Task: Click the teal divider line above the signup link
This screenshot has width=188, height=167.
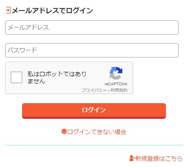Action: coord(94,145)
